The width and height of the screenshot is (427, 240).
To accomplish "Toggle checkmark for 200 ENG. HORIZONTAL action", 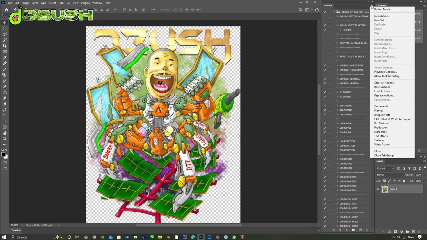I will point(325,65).
